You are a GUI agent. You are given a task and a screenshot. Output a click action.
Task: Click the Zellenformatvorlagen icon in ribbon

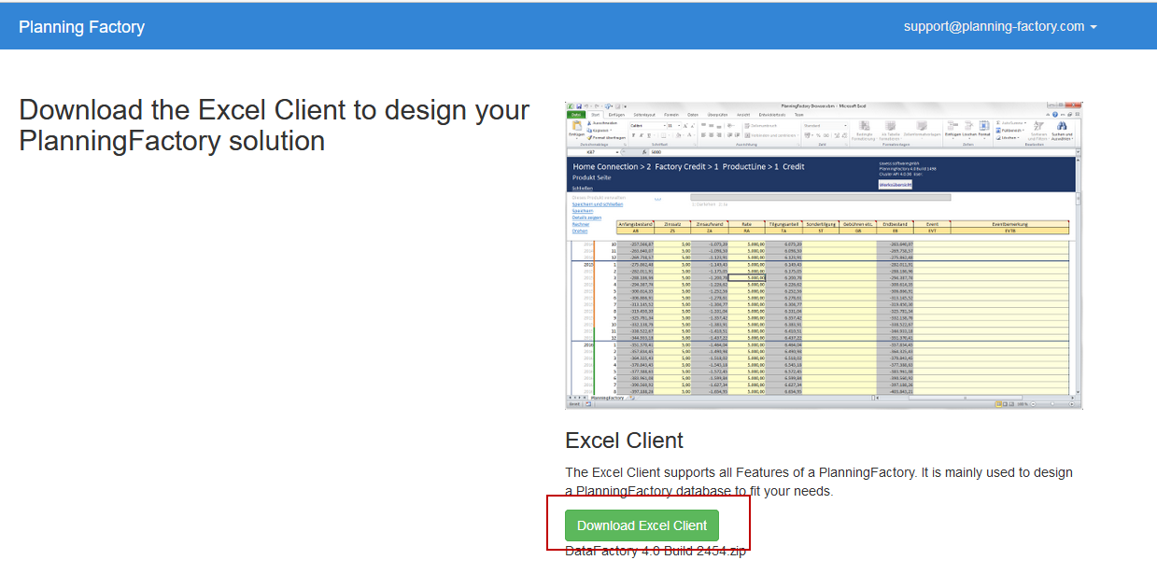tap(922, 128)
